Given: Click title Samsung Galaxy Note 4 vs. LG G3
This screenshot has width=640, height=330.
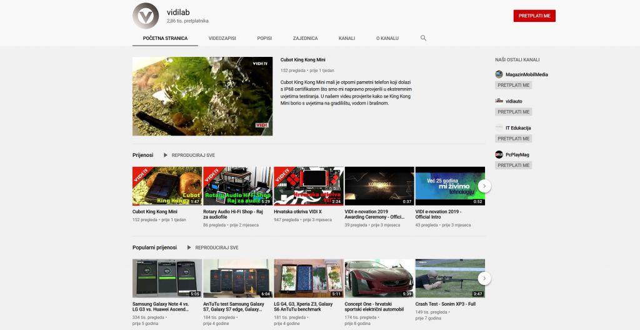Looking at the screenshot, I should 161,307.
